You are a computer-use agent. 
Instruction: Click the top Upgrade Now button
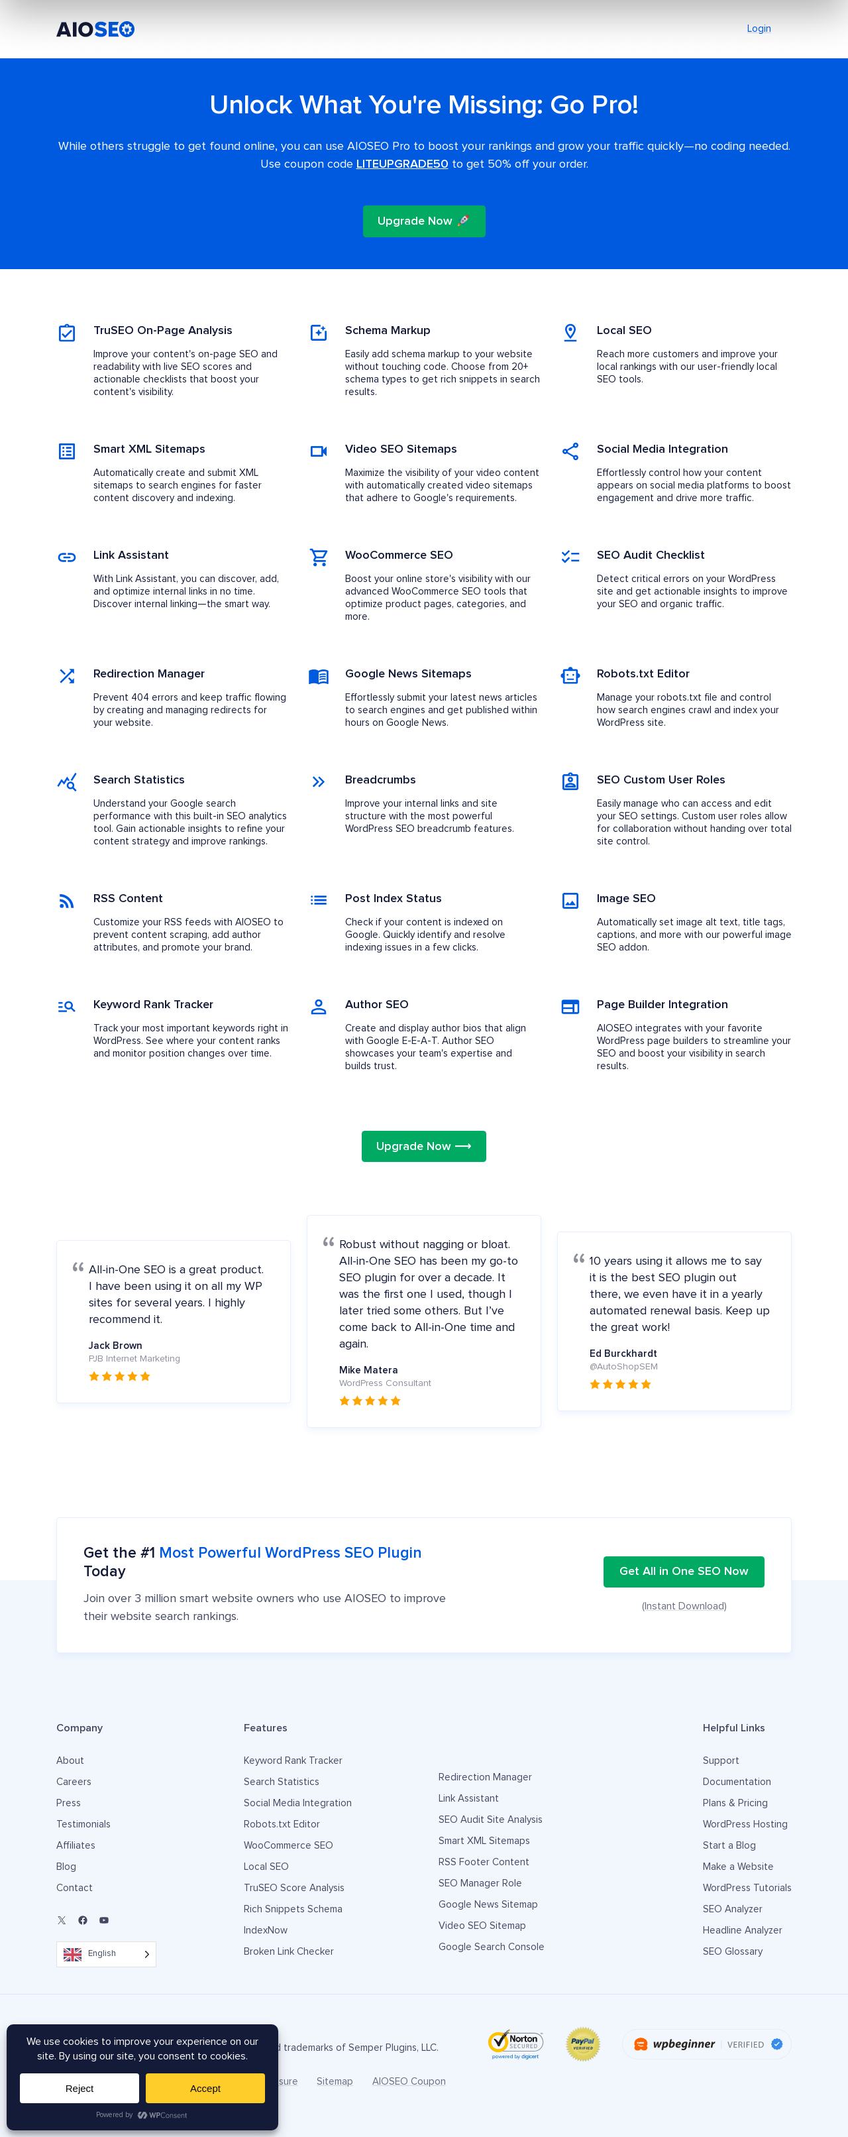(x=423, y=221)
